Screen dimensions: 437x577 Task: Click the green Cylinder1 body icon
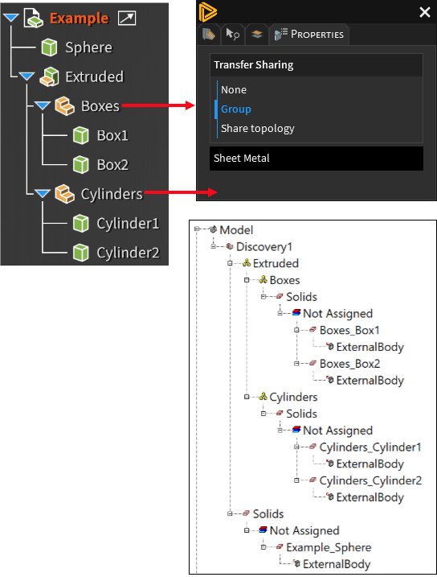[81, 224]
